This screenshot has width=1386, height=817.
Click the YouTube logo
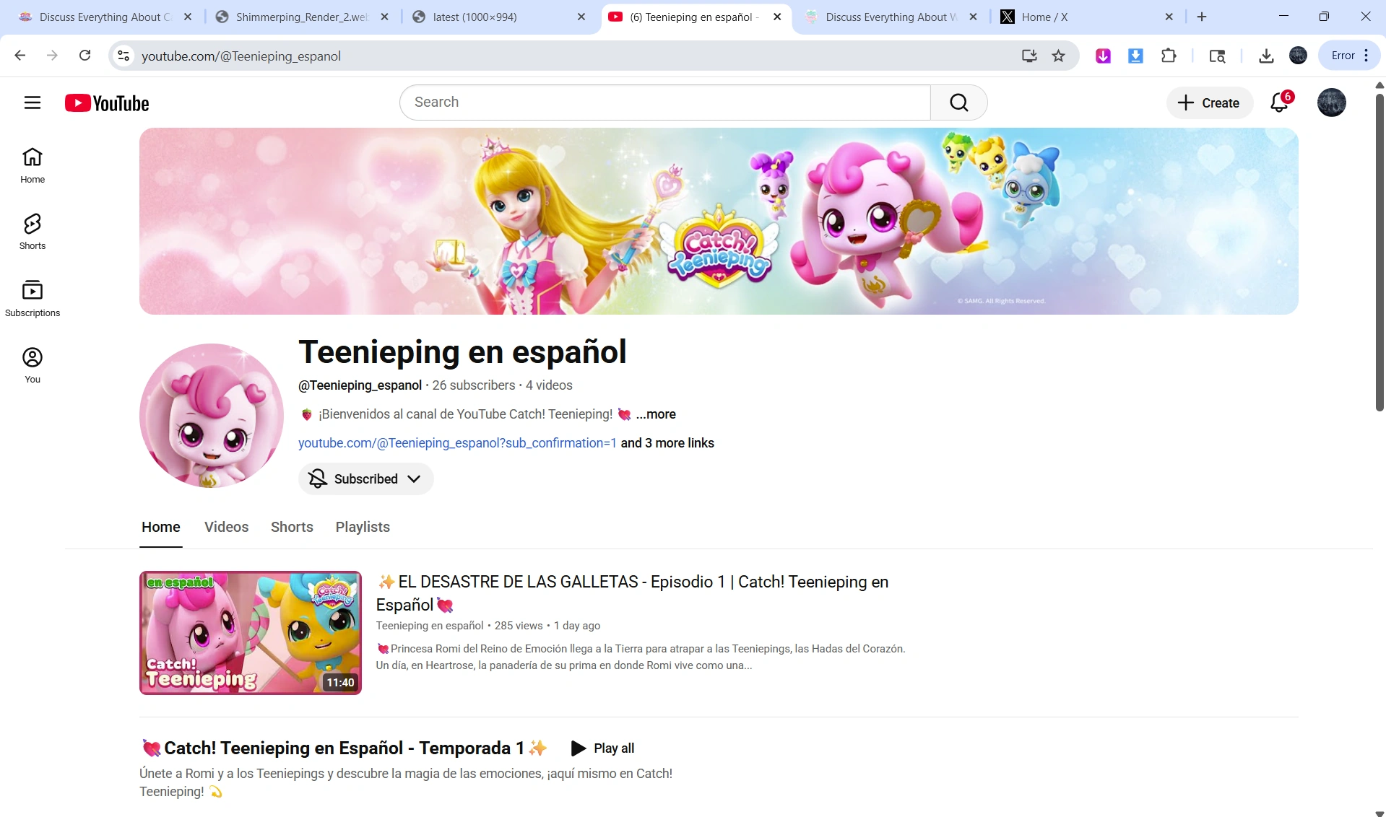106,102
